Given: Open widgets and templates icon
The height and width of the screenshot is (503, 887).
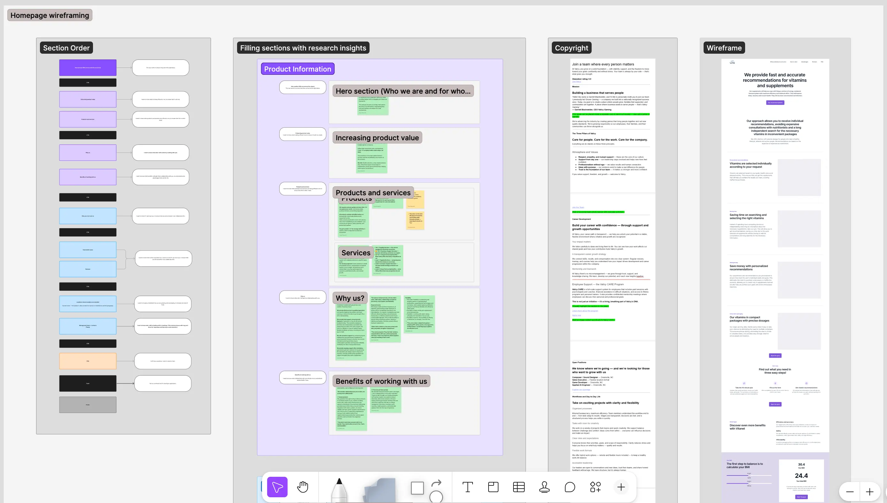Looking at the screenshot, I should (596, 487).
